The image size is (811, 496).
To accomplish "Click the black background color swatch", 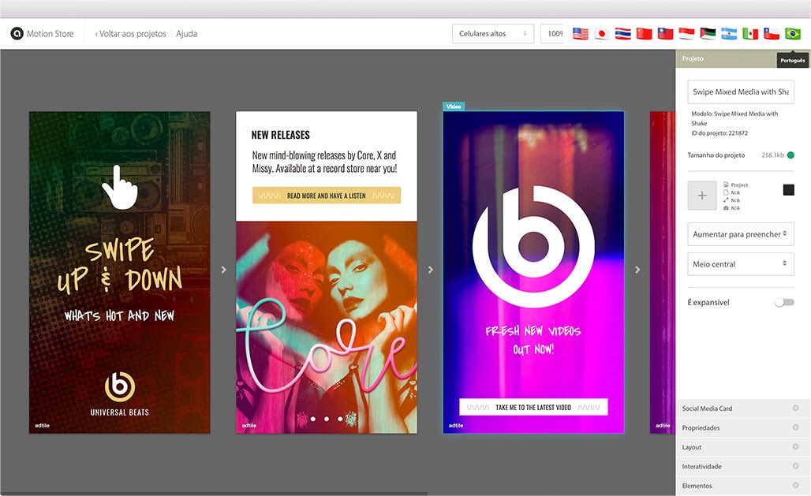I will pos(789,190).
